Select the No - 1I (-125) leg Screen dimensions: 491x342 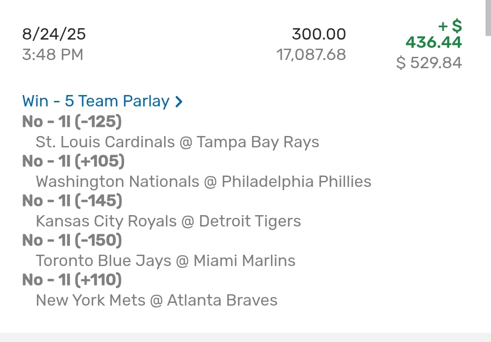point(72,121)
